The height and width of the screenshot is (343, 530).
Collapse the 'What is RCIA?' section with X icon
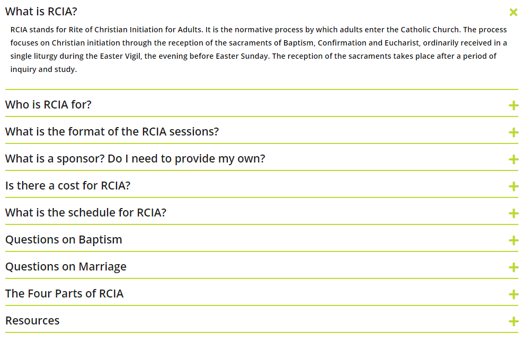[513, 12]
